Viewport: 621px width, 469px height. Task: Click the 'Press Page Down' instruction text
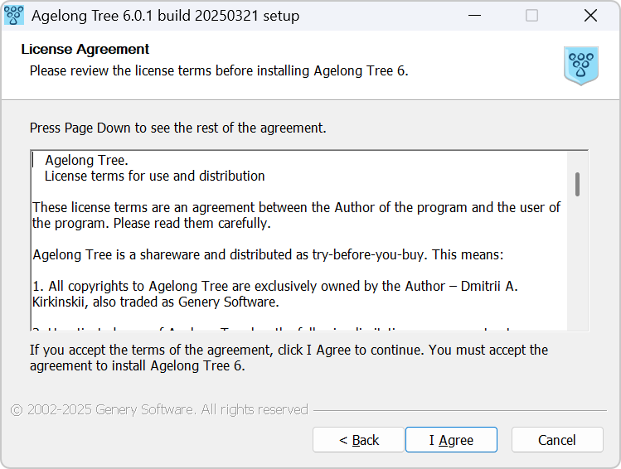coord(177,128)
